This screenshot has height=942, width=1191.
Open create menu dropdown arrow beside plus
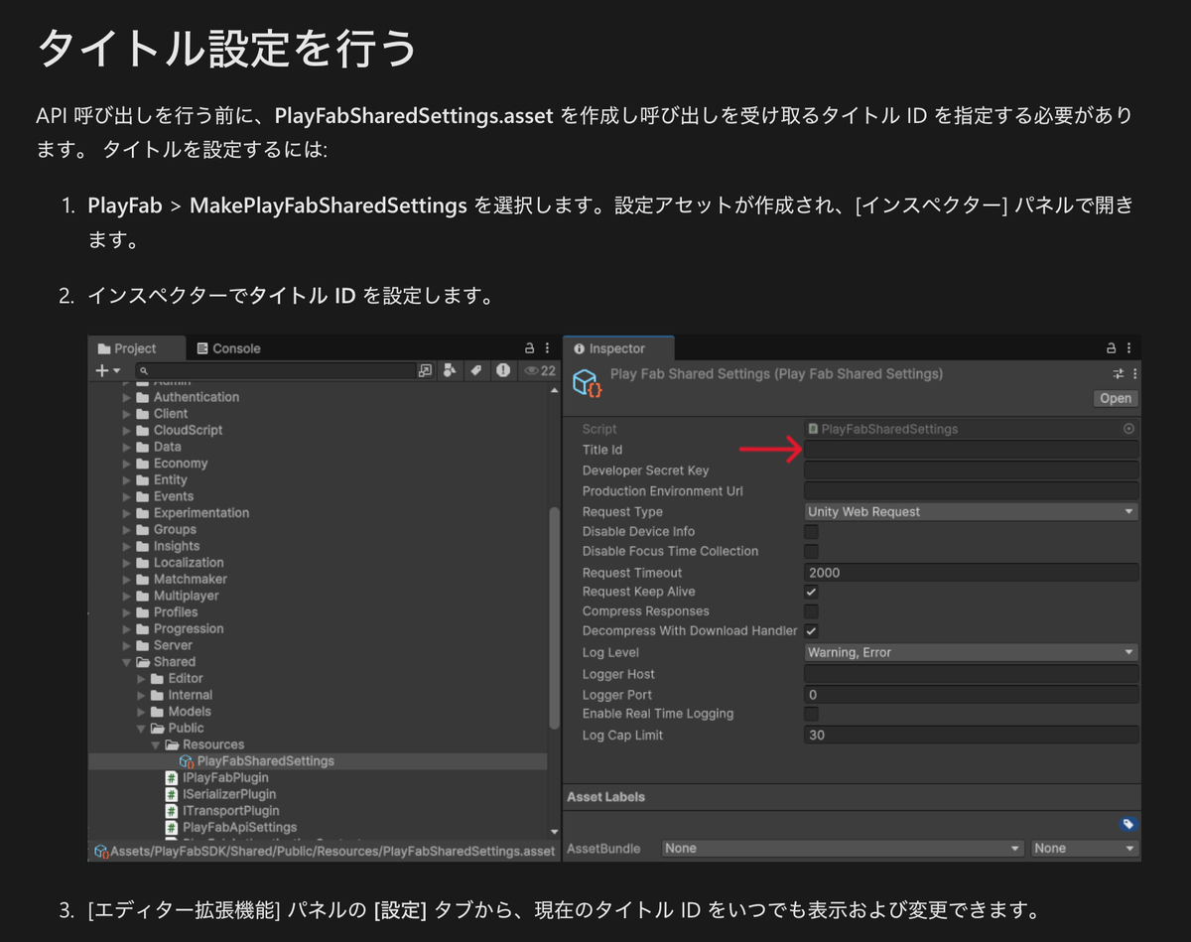tap(117, 371)
